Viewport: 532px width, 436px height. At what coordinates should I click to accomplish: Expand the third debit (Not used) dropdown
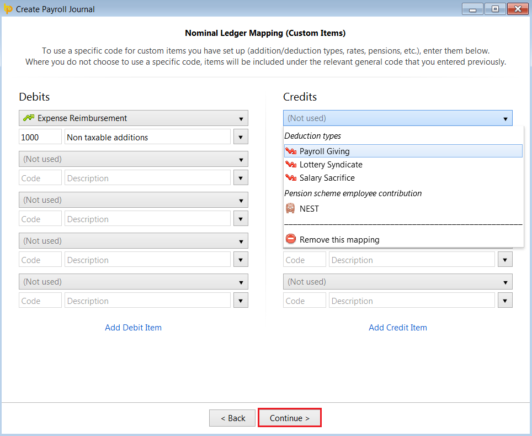click(x=134, y=200)
